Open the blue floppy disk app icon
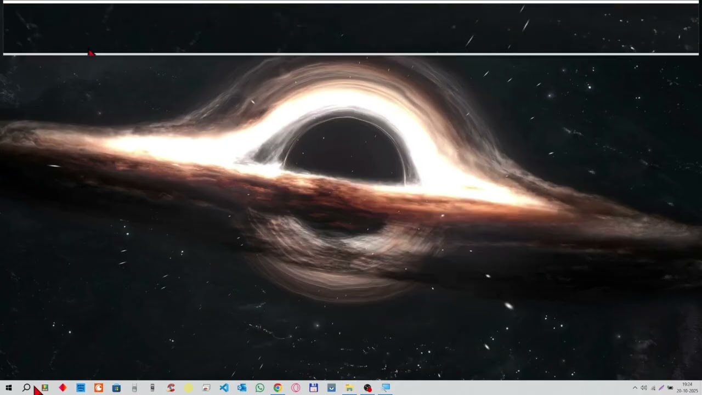 tap(314, 388)
